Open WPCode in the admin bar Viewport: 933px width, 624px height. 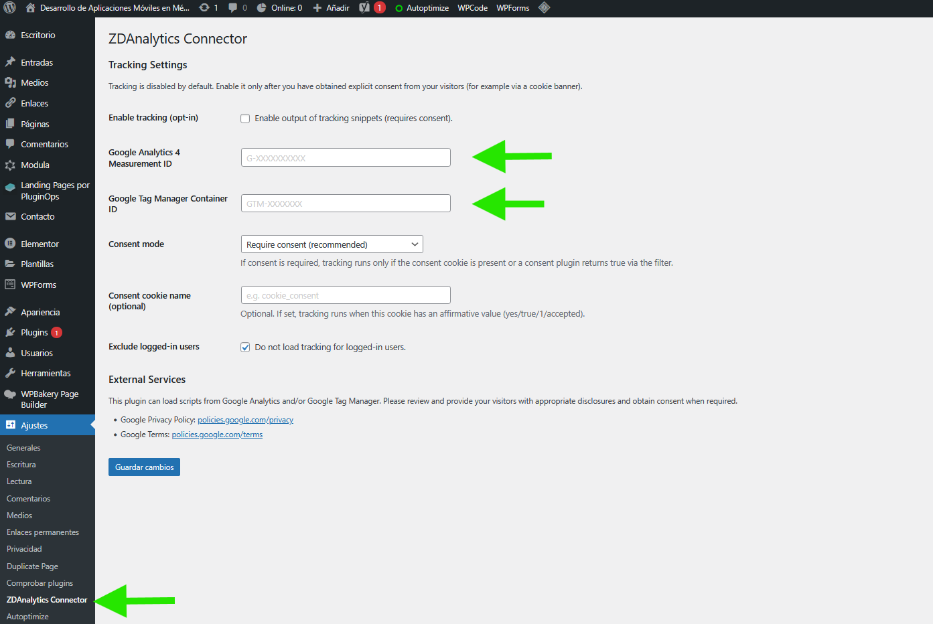(472, 8)
